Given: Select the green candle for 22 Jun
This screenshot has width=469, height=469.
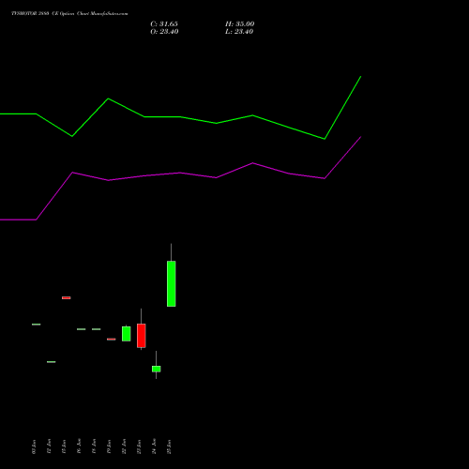Looking at the screenshot, I should point(127,334).
